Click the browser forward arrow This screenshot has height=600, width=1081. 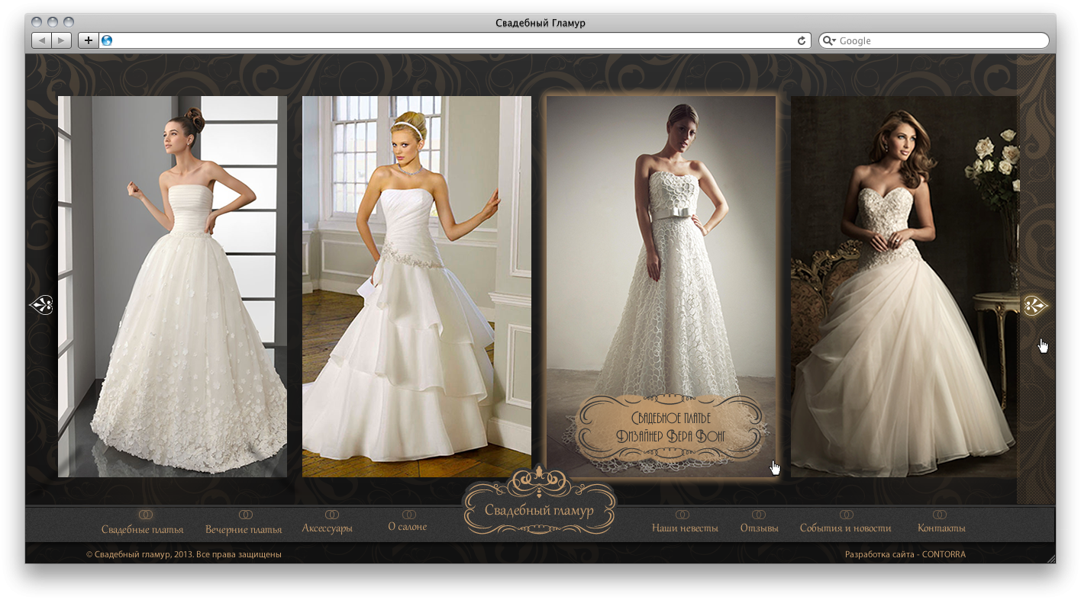tap(62, 40)
